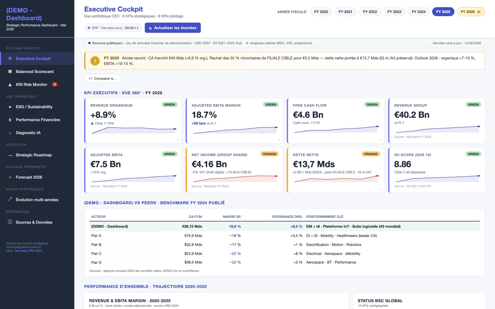Click the yellow info icon in the FY 2025 banner
This screenshot has width=495, height=309.
point(95,61)
